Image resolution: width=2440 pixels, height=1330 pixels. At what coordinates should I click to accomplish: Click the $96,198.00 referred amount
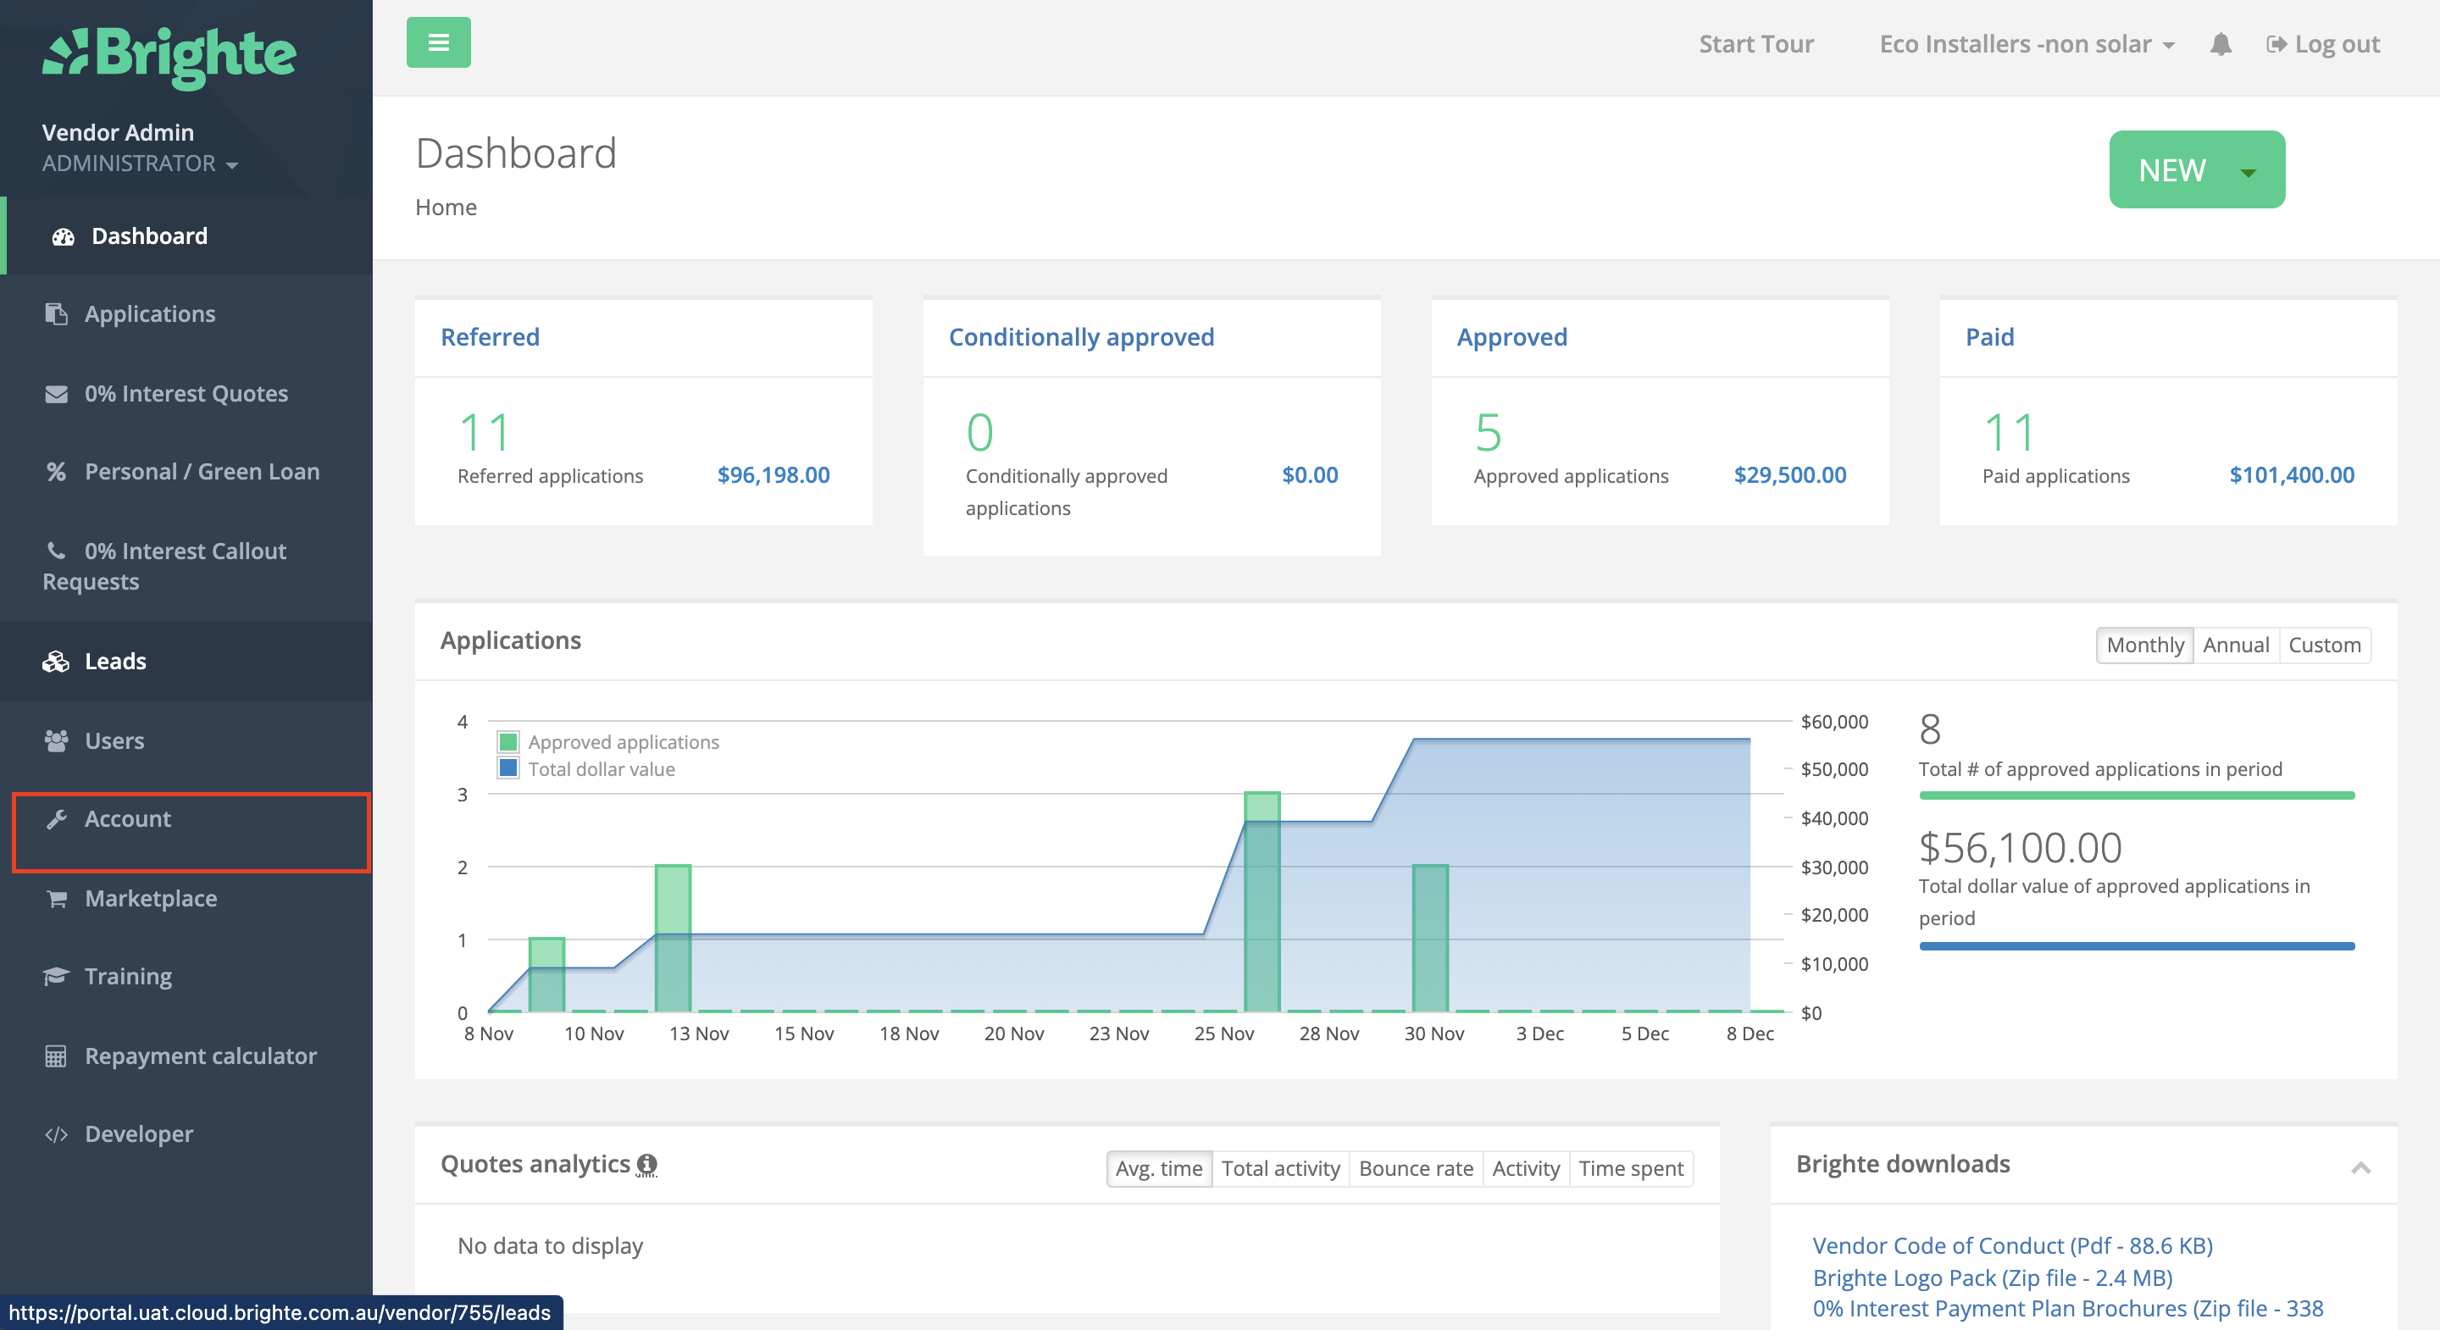coord(773,475)
